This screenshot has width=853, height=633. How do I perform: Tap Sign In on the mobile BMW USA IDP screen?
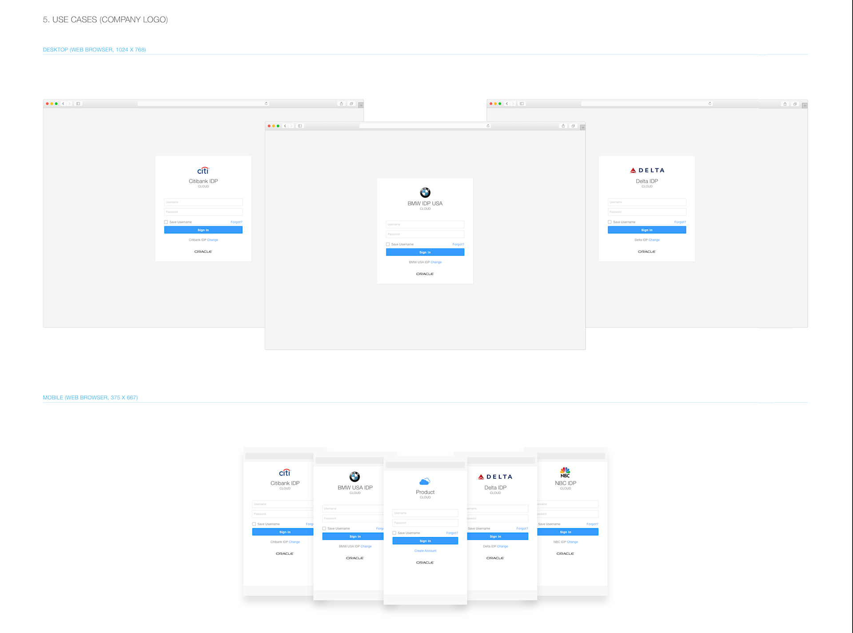tap(353, 537)
